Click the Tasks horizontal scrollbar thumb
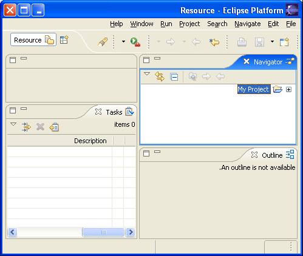303x256 pixels. [x=103, y=232]
